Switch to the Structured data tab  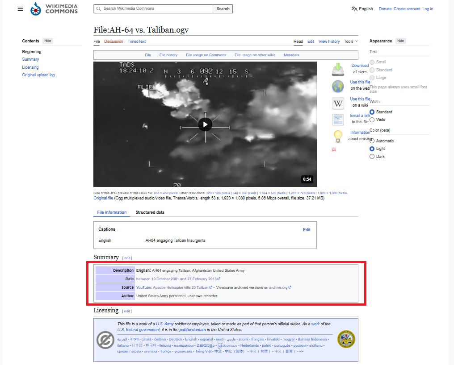150,212
